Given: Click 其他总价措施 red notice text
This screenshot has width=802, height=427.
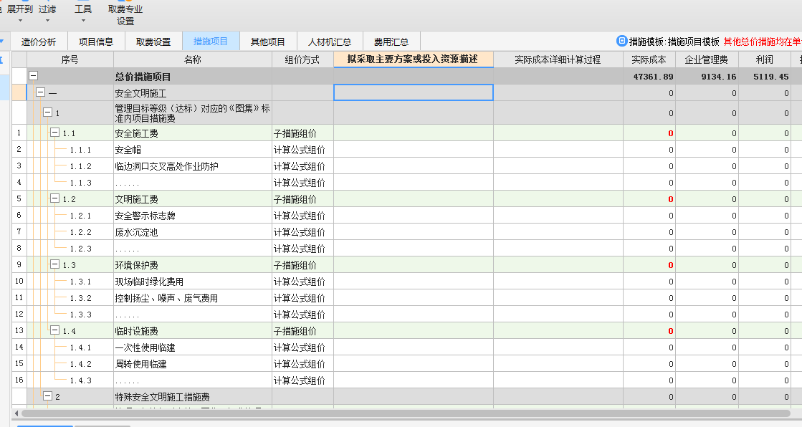Looking at the screenshot, I should pyautogui.click(x=762, y=42).
